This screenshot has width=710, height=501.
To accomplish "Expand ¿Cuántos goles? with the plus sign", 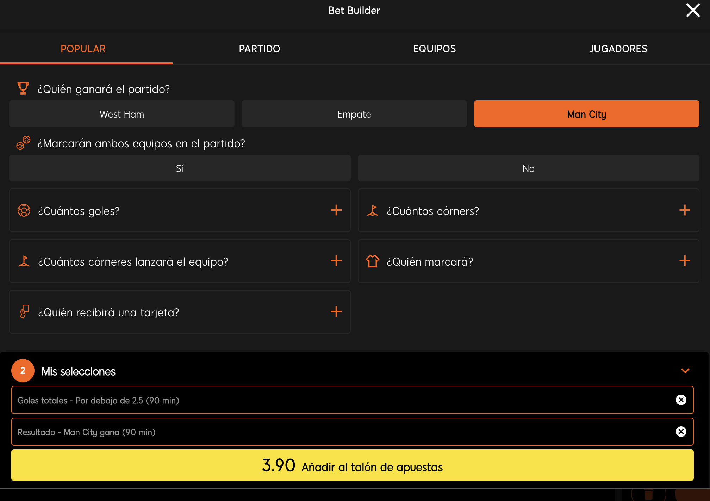I will tap(336, 210).
